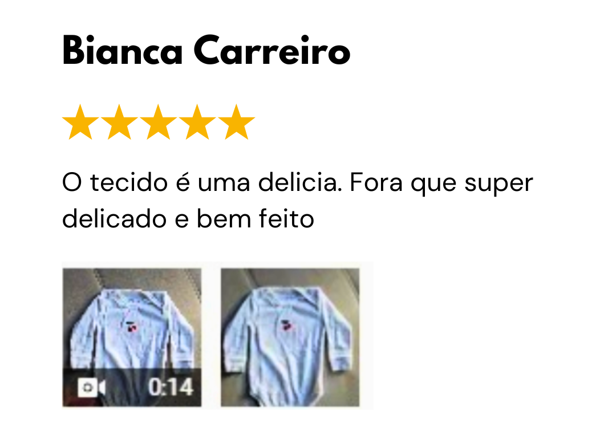
Task: Click the dark overlay bar on video thumbnail
Action: [132, 388]
